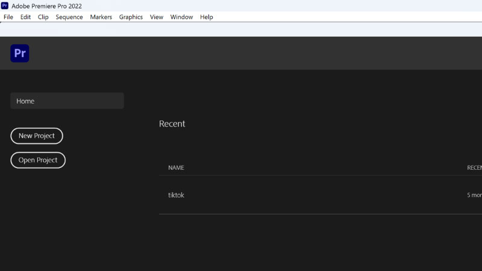The width and height of the screenshot is (482, 271).
Task: Show the Help menu
Action: pos(207,17)
